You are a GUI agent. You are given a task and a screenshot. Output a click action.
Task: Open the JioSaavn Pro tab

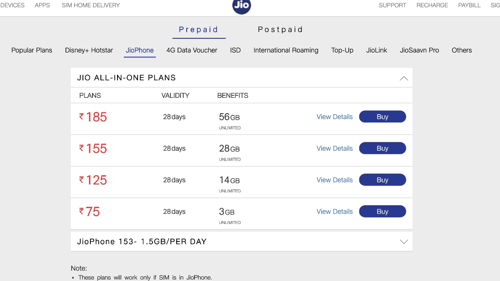pyautogui.click(x=419, y=50)
